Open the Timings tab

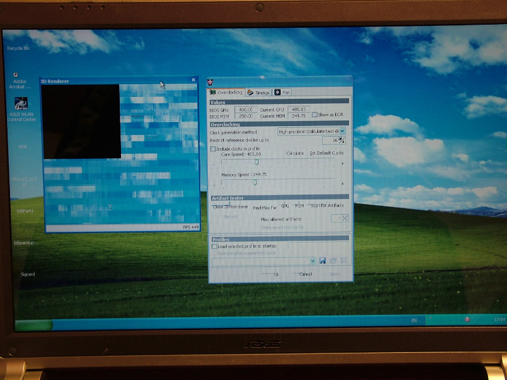click(259, 92)
